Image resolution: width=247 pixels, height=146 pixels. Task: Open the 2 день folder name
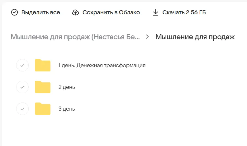tap(67, 87)
